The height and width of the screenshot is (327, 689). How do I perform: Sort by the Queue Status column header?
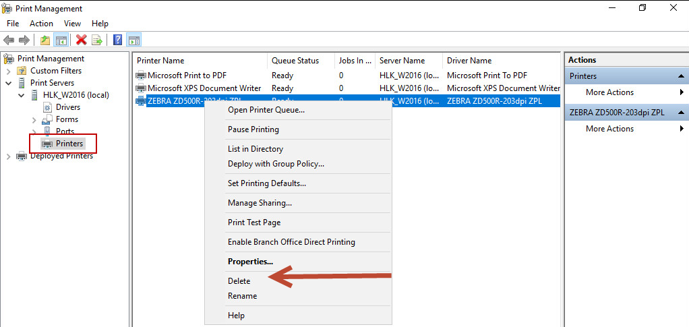click(295, 61)
